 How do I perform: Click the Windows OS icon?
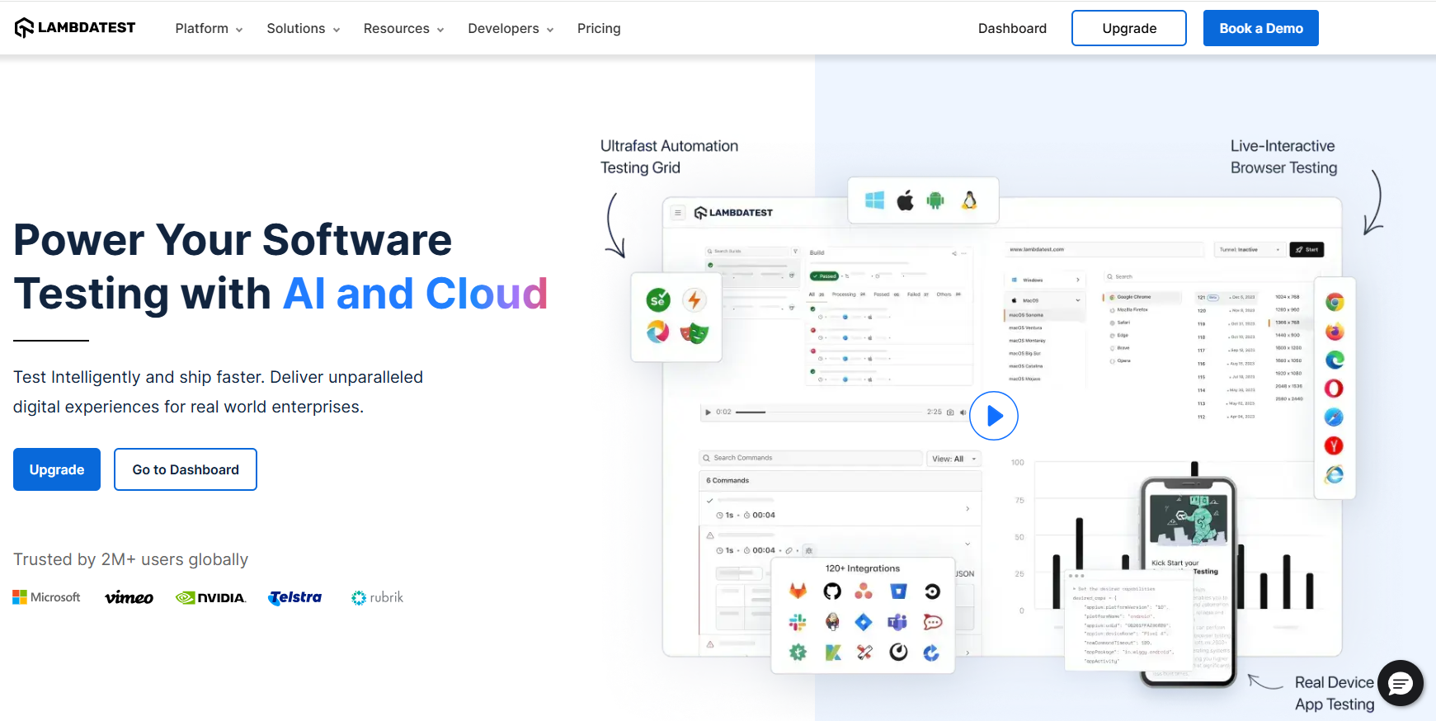(874, 200)
